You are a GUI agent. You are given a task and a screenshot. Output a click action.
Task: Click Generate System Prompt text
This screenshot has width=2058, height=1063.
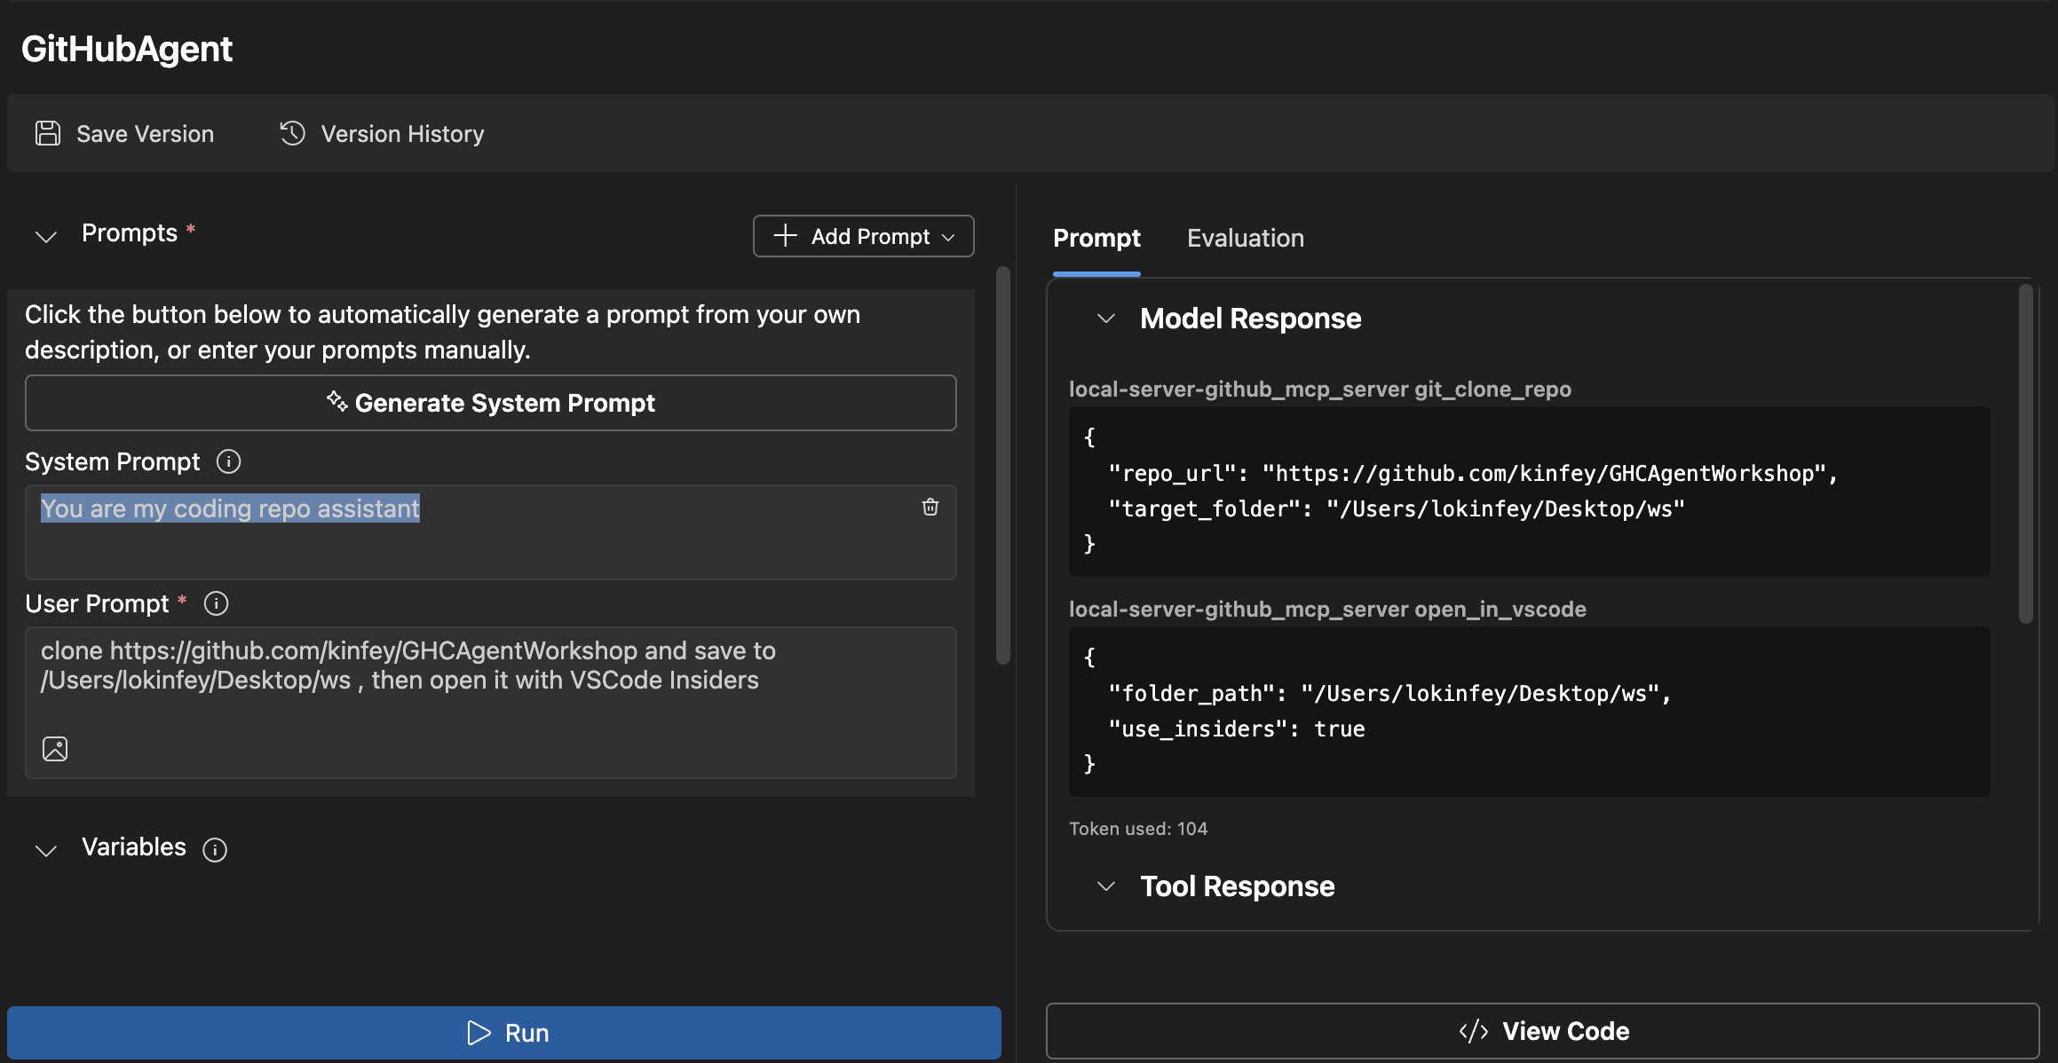(505, 403)
